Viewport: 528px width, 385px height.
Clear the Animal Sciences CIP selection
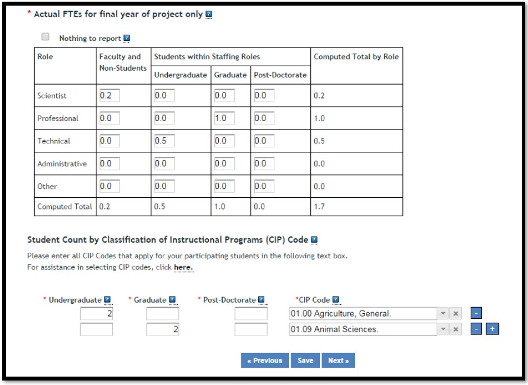pos(456,330)
